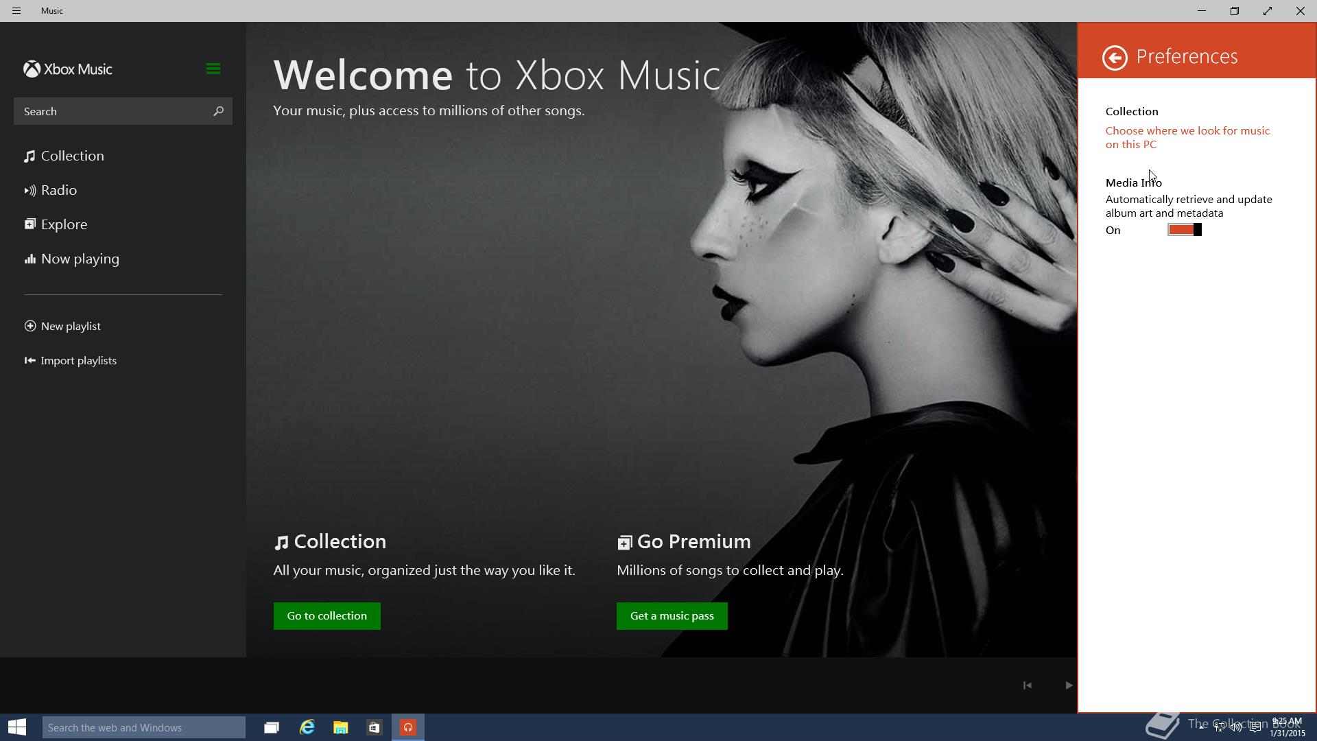
Task: Go to the Radio section
Action: point(58,190)
